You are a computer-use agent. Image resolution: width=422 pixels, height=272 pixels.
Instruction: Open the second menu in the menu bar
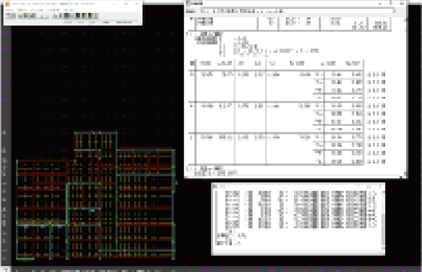(x=22, y=9)
